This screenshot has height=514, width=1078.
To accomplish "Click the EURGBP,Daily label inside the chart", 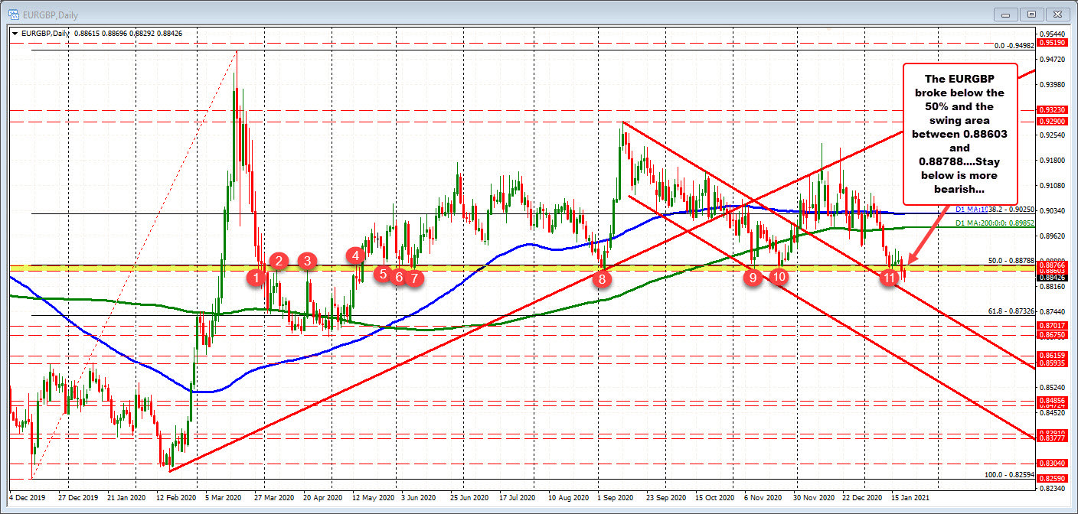I will (x=44, y=34).
